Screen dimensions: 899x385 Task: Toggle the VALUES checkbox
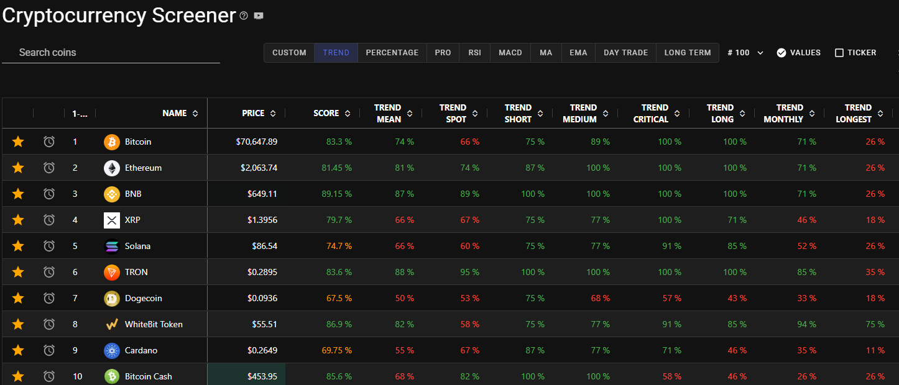(x=781, y=53)
